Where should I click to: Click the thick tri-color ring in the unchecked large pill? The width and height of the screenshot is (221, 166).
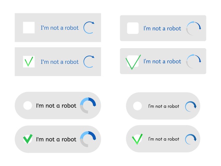(88, 106)
